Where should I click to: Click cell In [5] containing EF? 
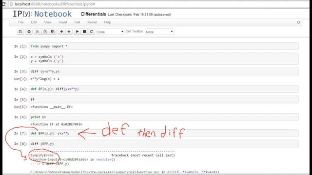click(164, 99)
